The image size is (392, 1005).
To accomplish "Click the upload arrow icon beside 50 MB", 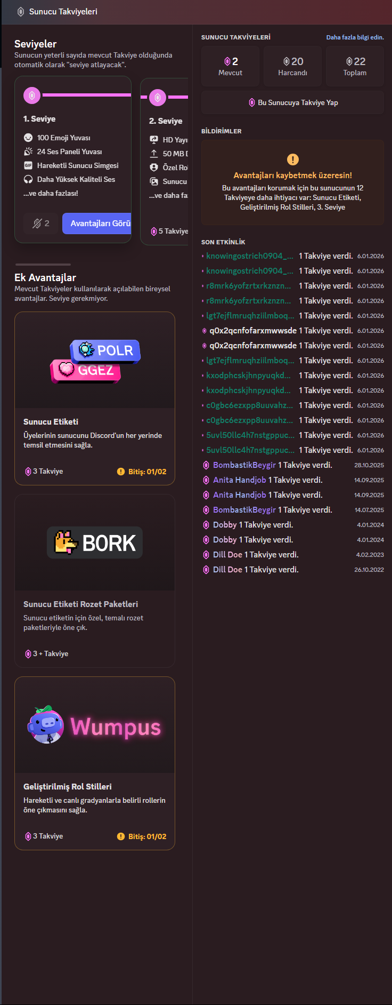I will (x=154, y=154).
